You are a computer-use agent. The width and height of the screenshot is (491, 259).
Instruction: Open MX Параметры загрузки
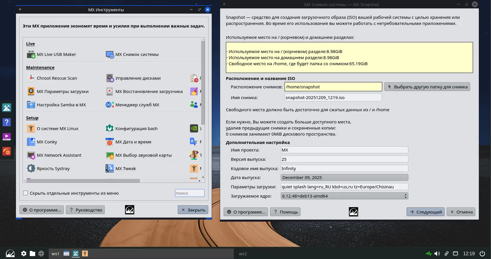pos(58,92)
